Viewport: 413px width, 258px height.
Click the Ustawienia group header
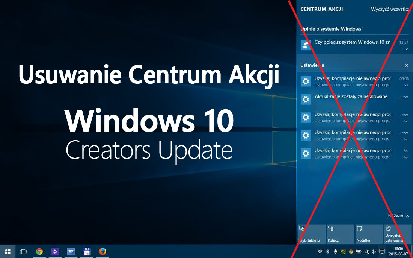(312, 65)
